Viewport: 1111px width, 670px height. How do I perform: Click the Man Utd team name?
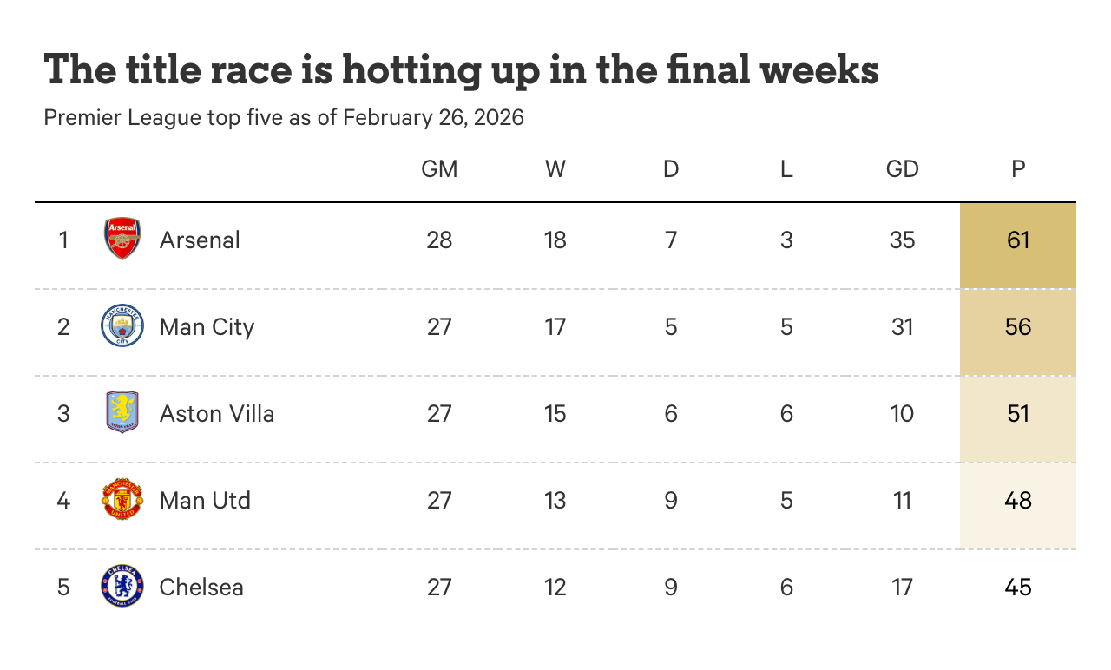pyautogui.click(x=205, y=500)
